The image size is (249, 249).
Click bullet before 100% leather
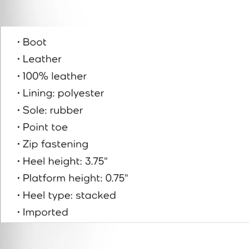pyautogui.click(x=18, y=76)
